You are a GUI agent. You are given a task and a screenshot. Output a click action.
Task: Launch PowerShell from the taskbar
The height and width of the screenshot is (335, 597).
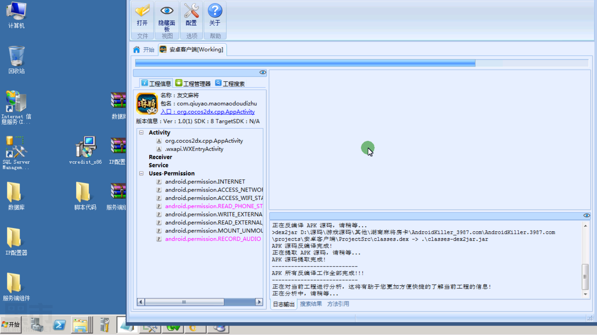[59, 325]
